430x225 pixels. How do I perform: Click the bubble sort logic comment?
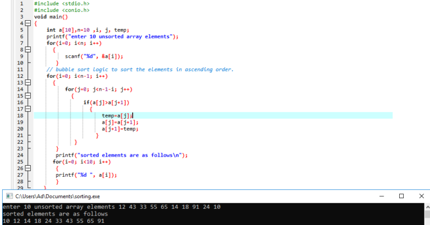[140, 69]
